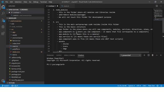
Task: Switch to the Problems panel tab
Action: point(50,55)
